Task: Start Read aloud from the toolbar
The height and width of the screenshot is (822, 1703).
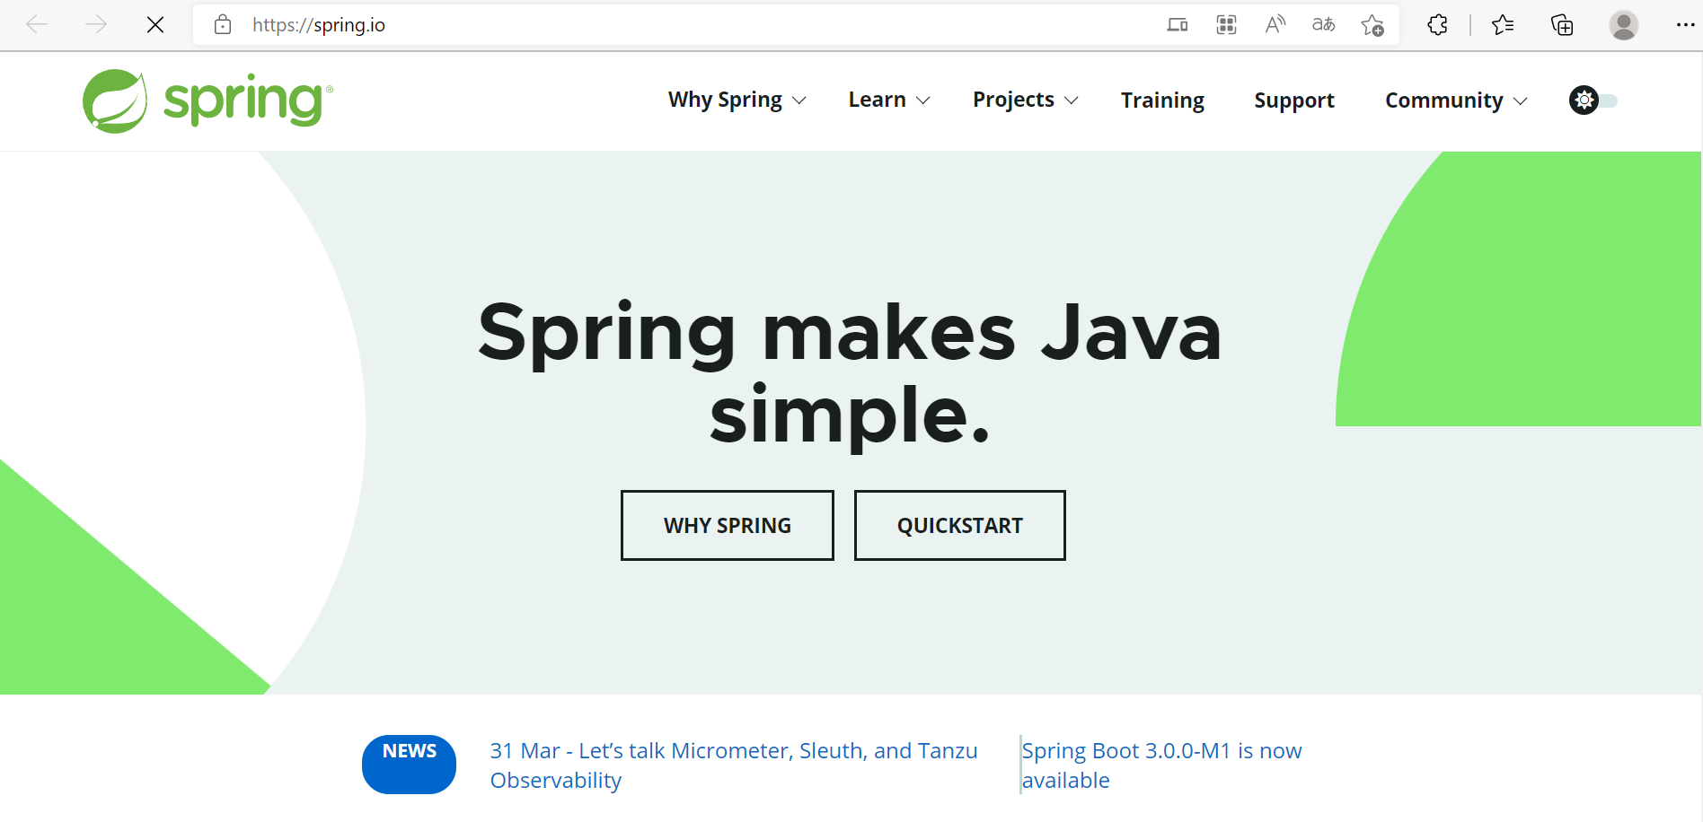Action: (x=1275, y=24)
